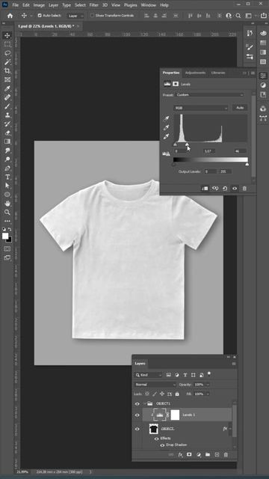Viewport: 269px width, 479px height.
Task: Open the search icon in options bar
Action: pyautogui.click(x=238, y=16)
